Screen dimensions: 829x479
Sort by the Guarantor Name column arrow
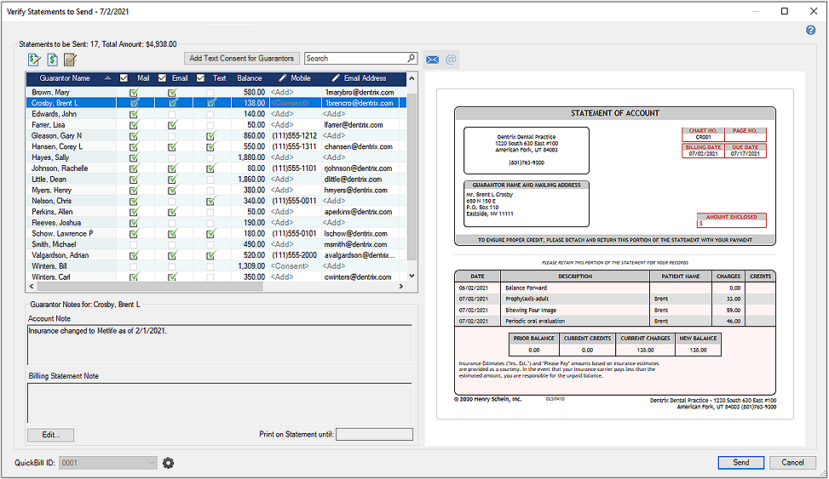(x=107, y=78)
